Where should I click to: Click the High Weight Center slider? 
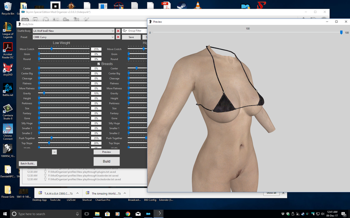click(x=137, y=68)
